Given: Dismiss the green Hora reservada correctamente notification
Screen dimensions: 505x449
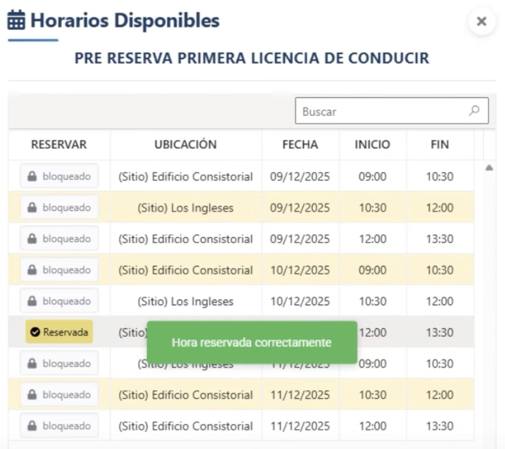Looking at the screenshot, I should click(252, 342).
